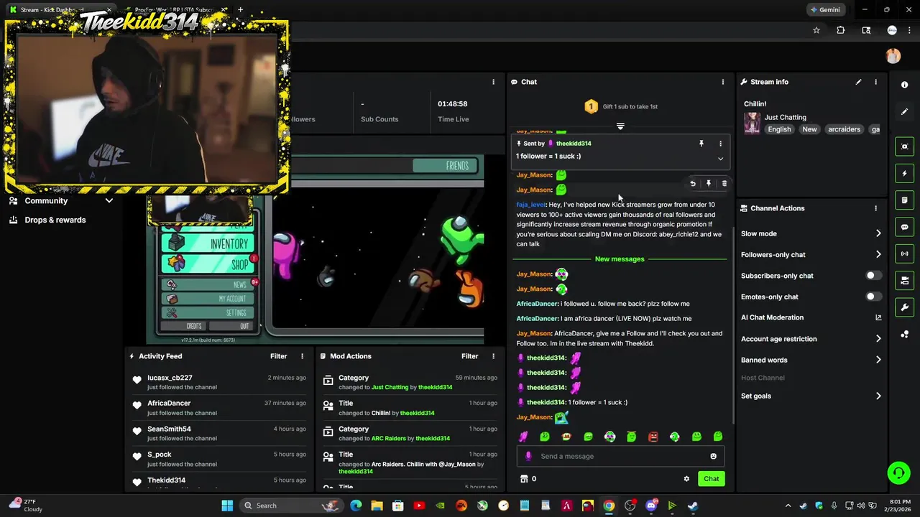
Task: Click the green Chat send button
Action: 711,479
